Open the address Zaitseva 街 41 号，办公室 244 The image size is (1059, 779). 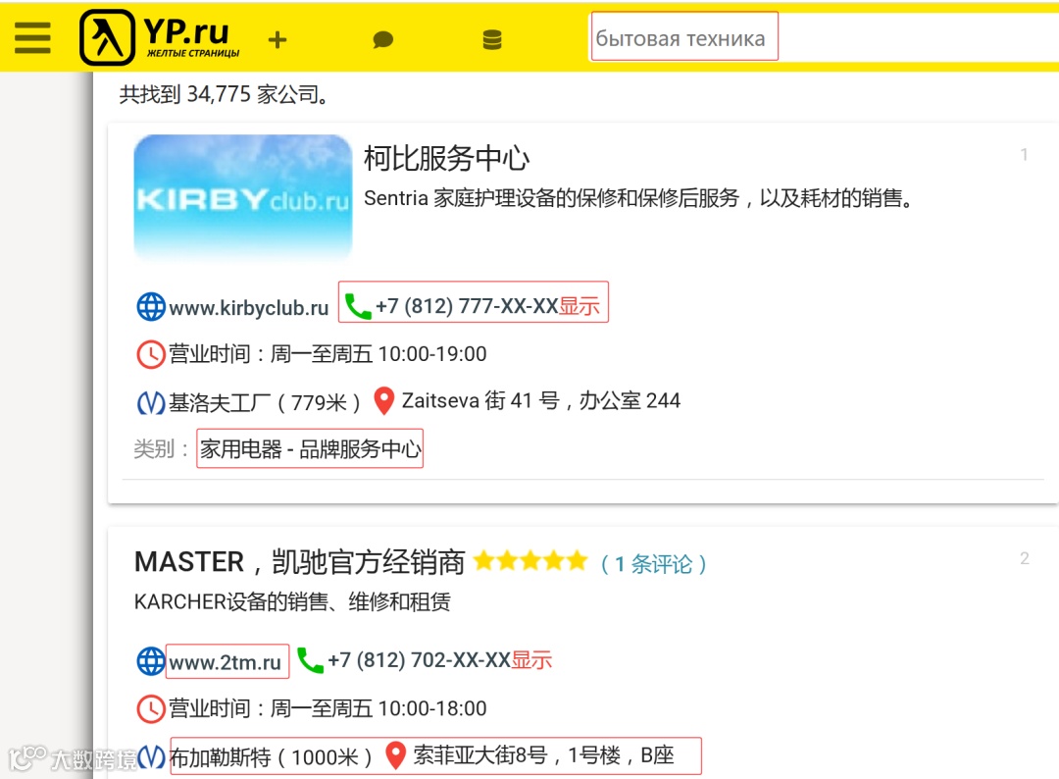coord(541,400)
